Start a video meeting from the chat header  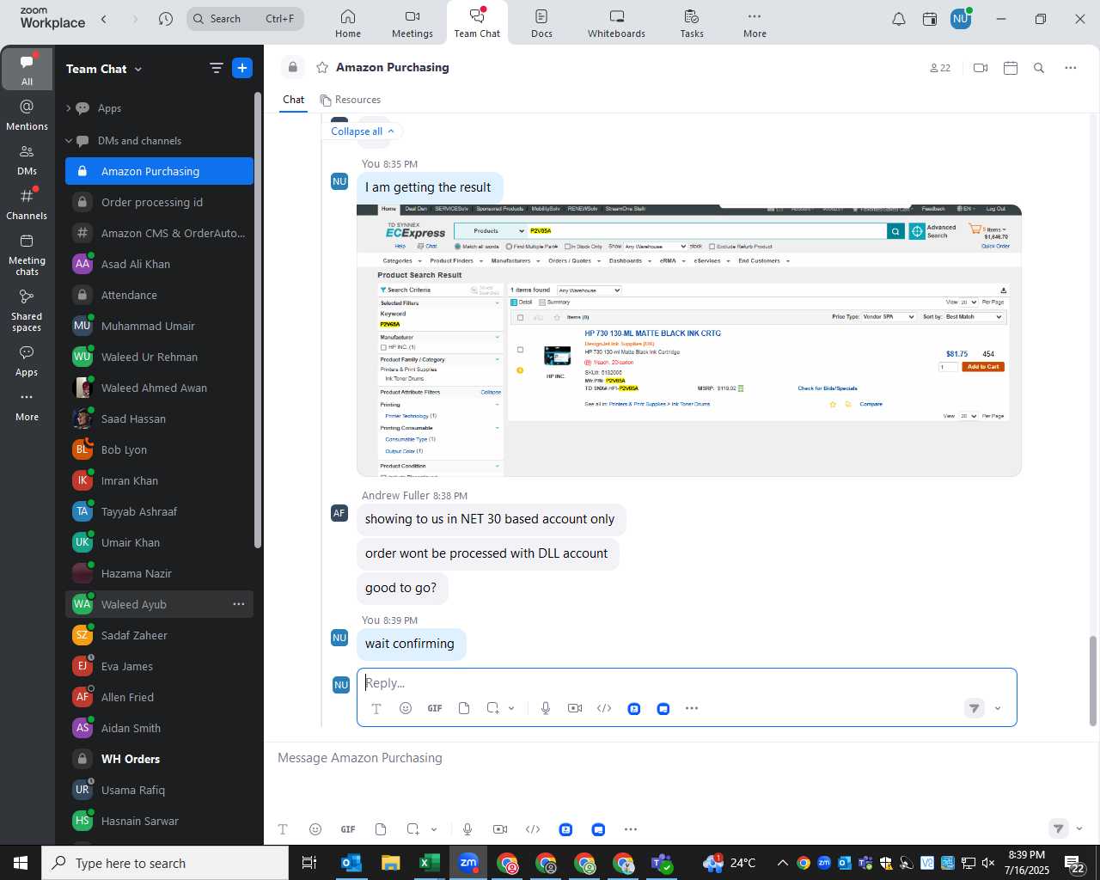point(981,68)
